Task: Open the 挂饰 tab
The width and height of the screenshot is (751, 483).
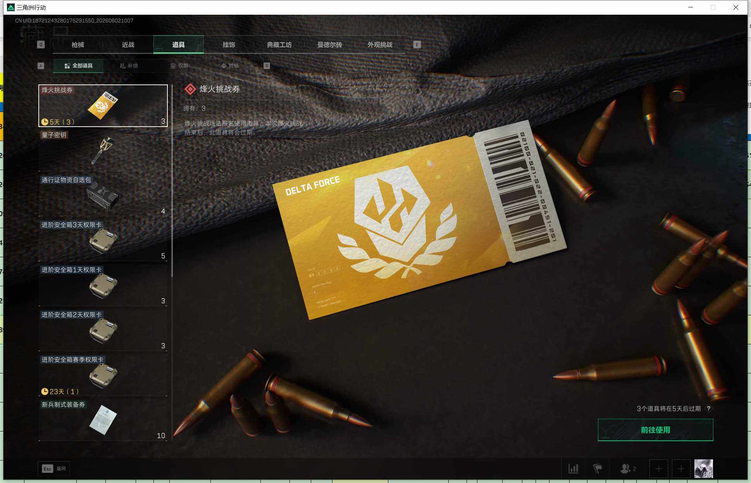Action: (229, 45)
